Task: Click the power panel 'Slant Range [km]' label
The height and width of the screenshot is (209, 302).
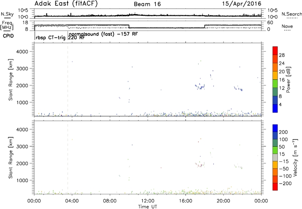Action: (11, 80)
